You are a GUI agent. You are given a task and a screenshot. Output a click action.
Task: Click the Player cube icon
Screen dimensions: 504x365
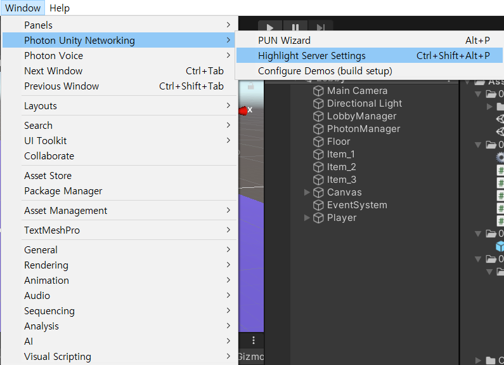(318, 218)
